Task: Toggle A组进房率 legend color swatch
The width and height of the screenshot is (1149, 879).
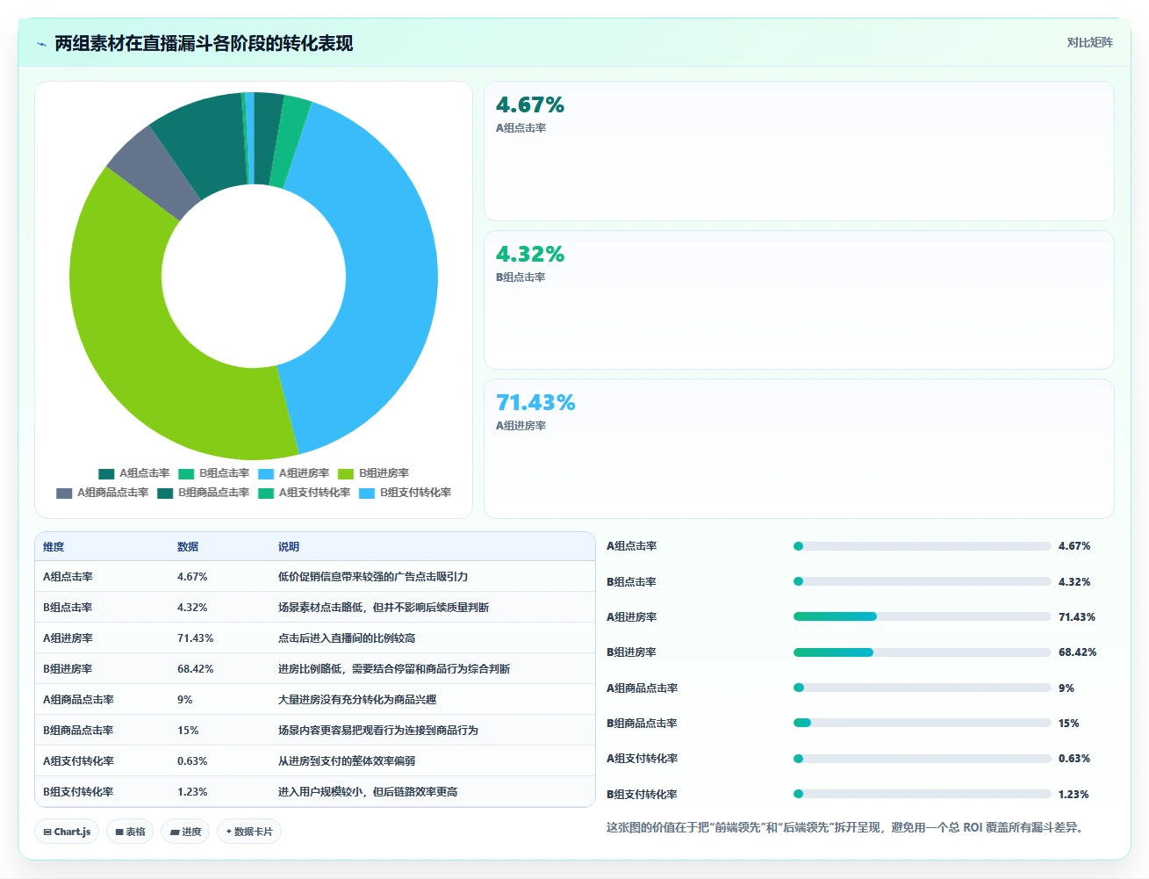Action: pos(266,473)
